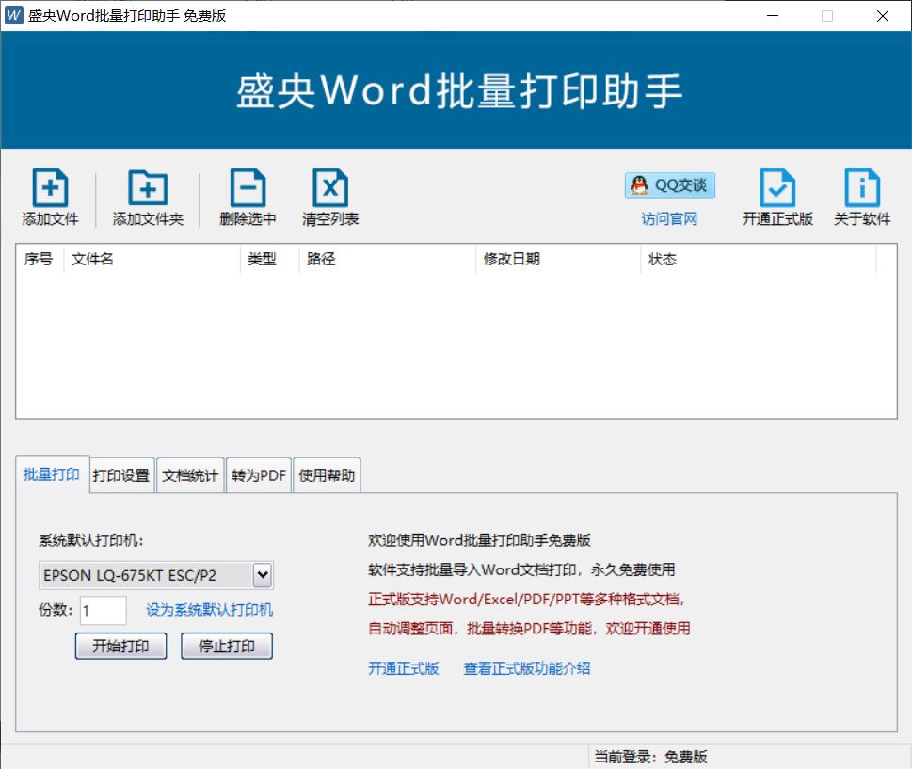Click the red 自动调整页面 text line

coord(529,628)
